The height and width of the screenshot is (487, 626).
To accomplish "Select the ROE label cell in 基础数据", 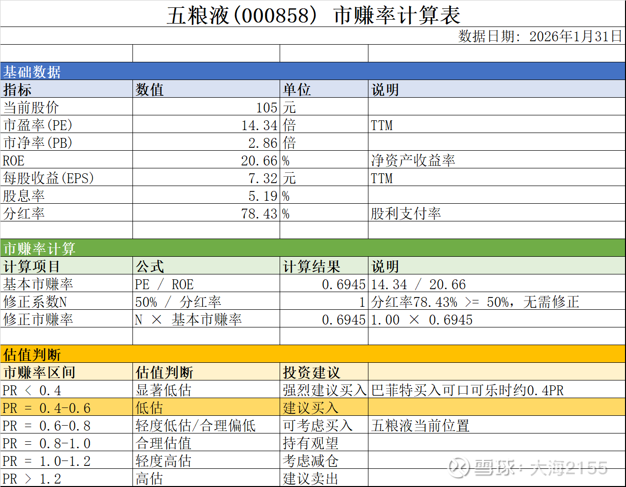I will [x=66, y=160].
